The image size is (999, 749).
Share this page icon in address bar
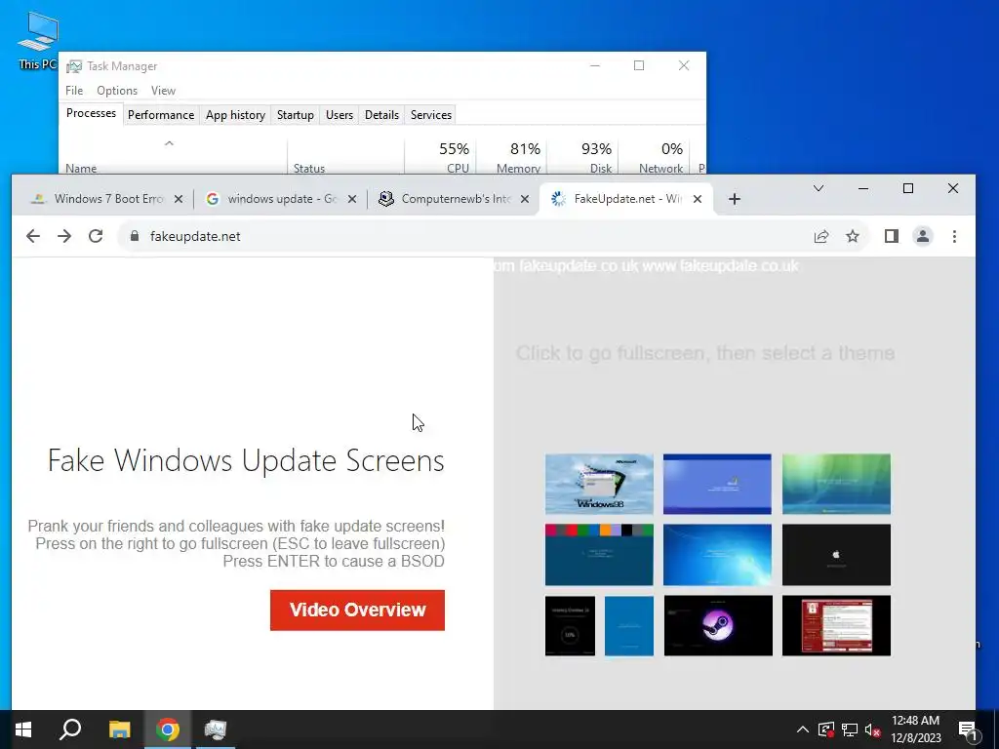coord(821,236)
